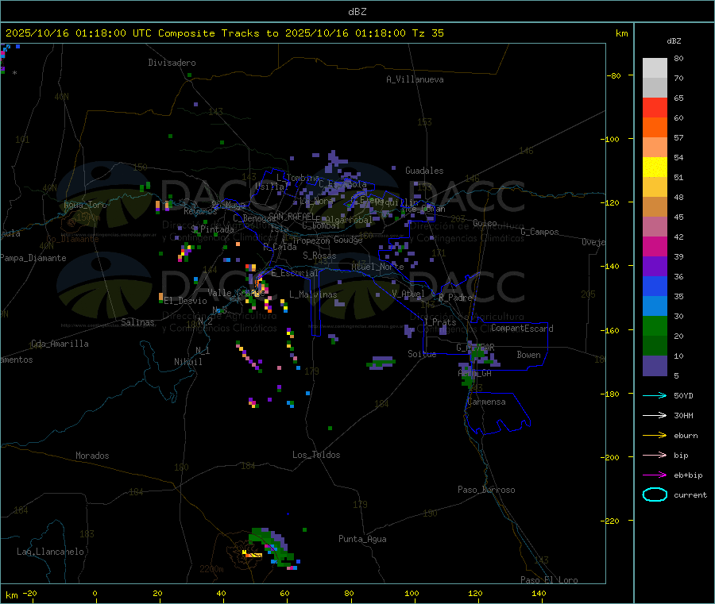Viewport: 715px width, 604px height.
Task: Click the 51 dBZ yellow swatch
Action: click(655, 167)
